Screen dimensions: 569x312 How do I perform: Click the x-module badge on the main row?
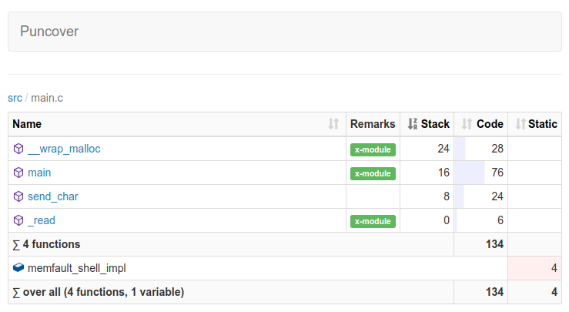coord(373,173)
